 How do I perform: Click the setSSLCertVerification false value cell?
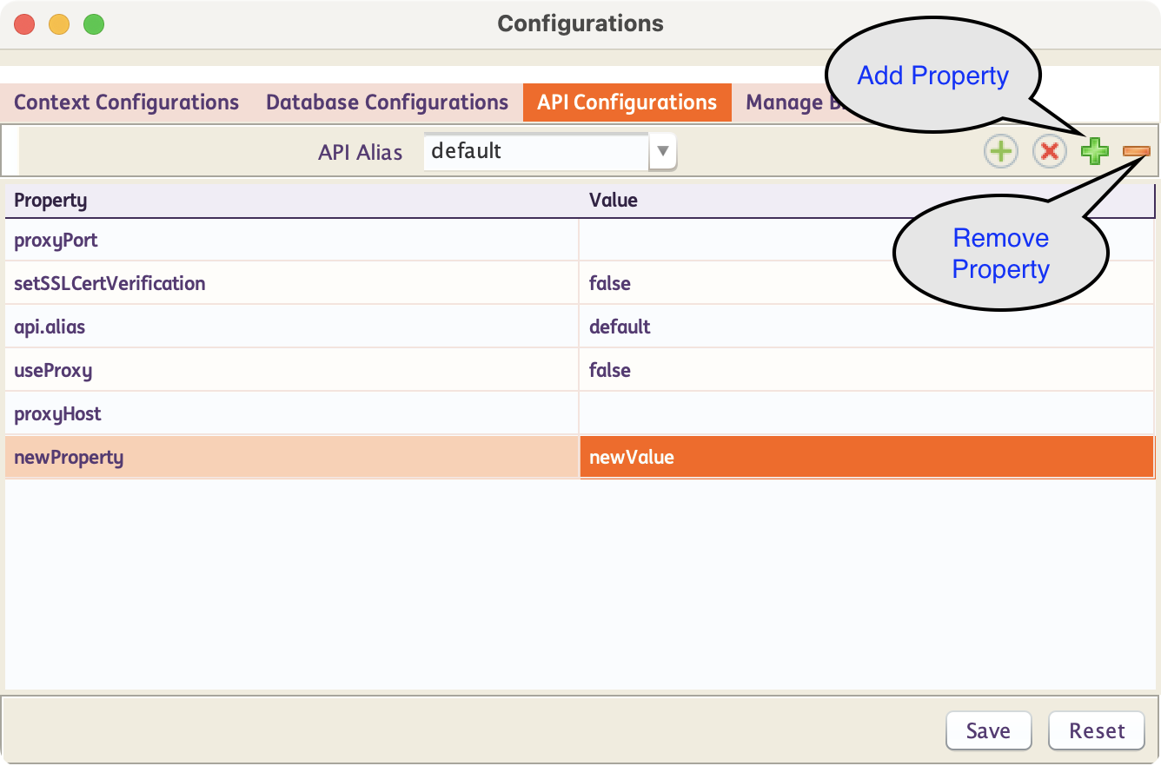coord(866,284)
